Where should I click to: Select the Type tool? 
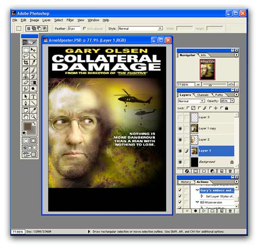click(34, 97)
